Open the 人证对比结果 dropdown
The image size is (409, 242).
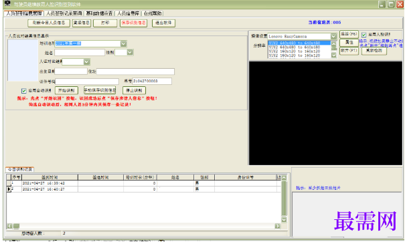pos(86,62)
